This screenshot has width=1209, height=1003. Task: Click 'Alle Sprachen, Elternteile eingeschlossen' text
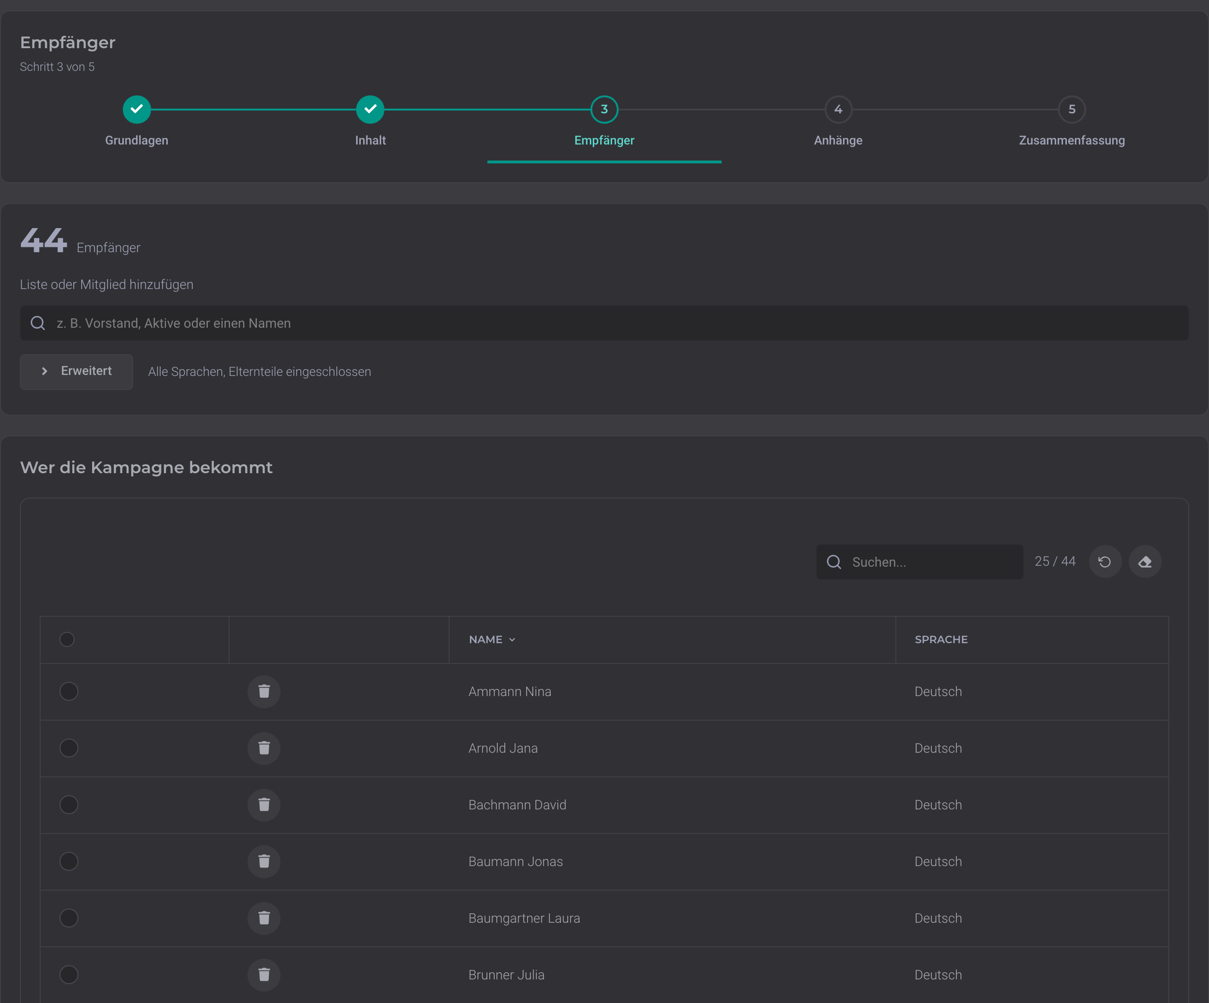260,372
